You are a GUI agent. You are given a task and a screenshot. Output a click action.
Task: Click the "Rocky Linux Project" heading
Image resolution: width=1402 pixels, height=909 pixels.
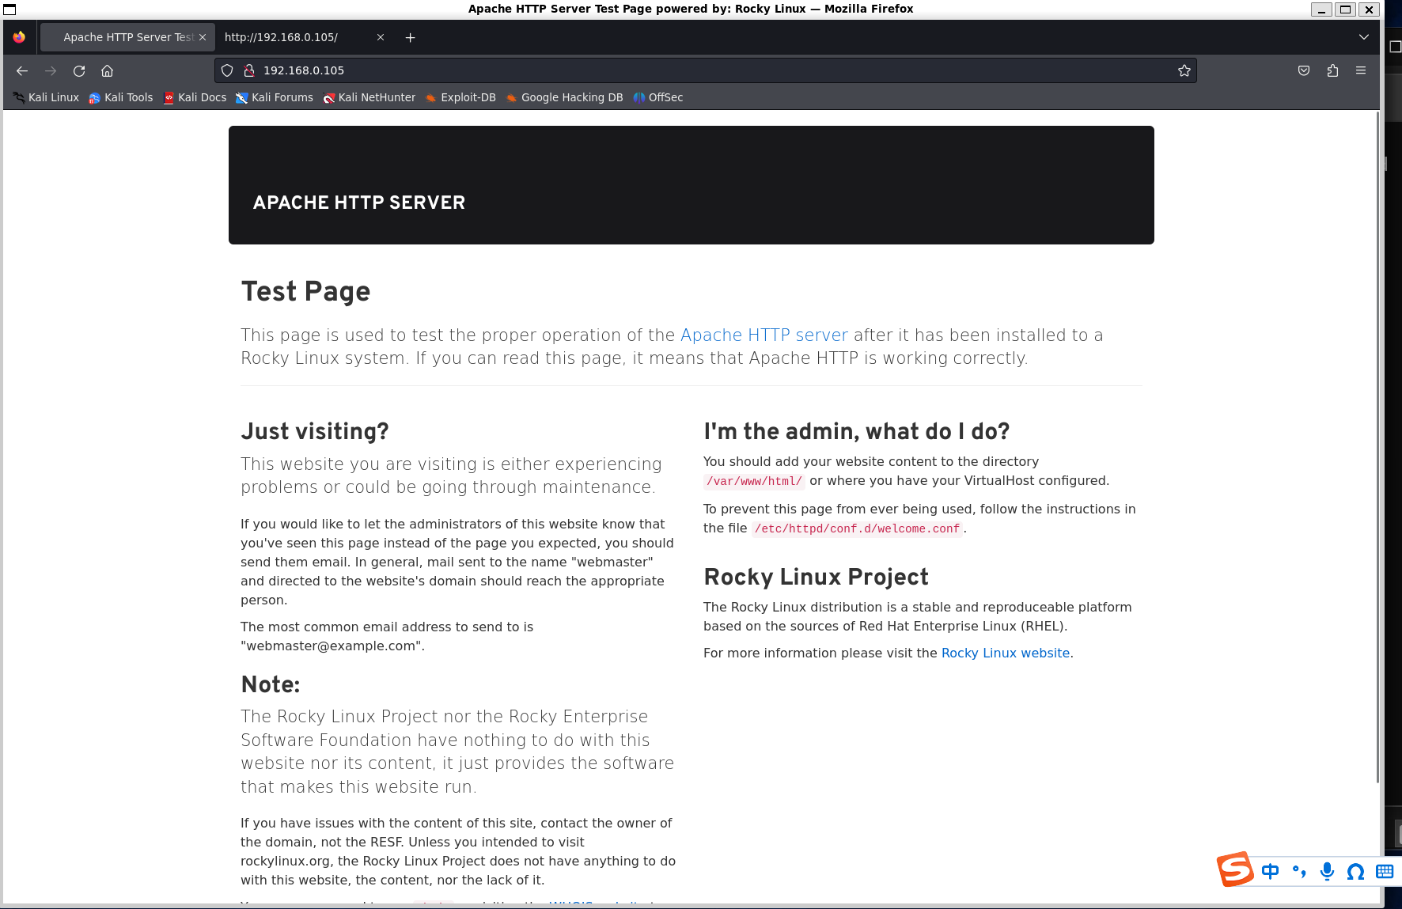817,577
